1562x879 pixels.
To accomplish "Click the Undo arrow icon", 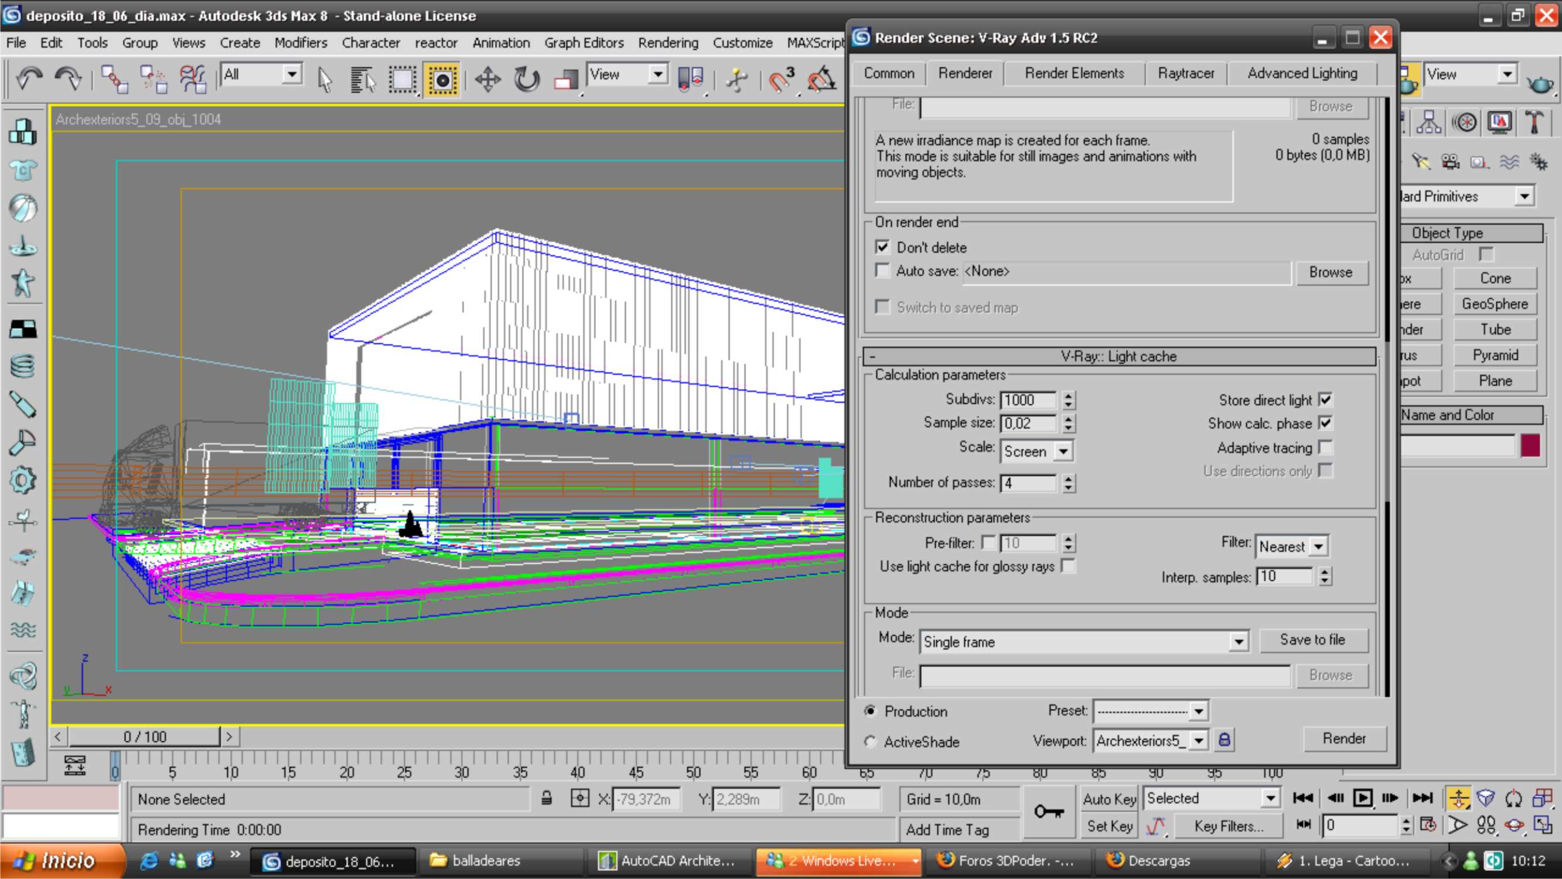I will tap(29, 79).
